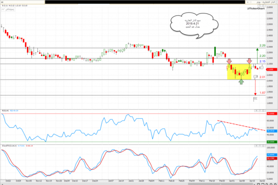Screen dimensions: 278x185
Task: Select the green up arrow under the yellow box
Action: coord(241,82)
